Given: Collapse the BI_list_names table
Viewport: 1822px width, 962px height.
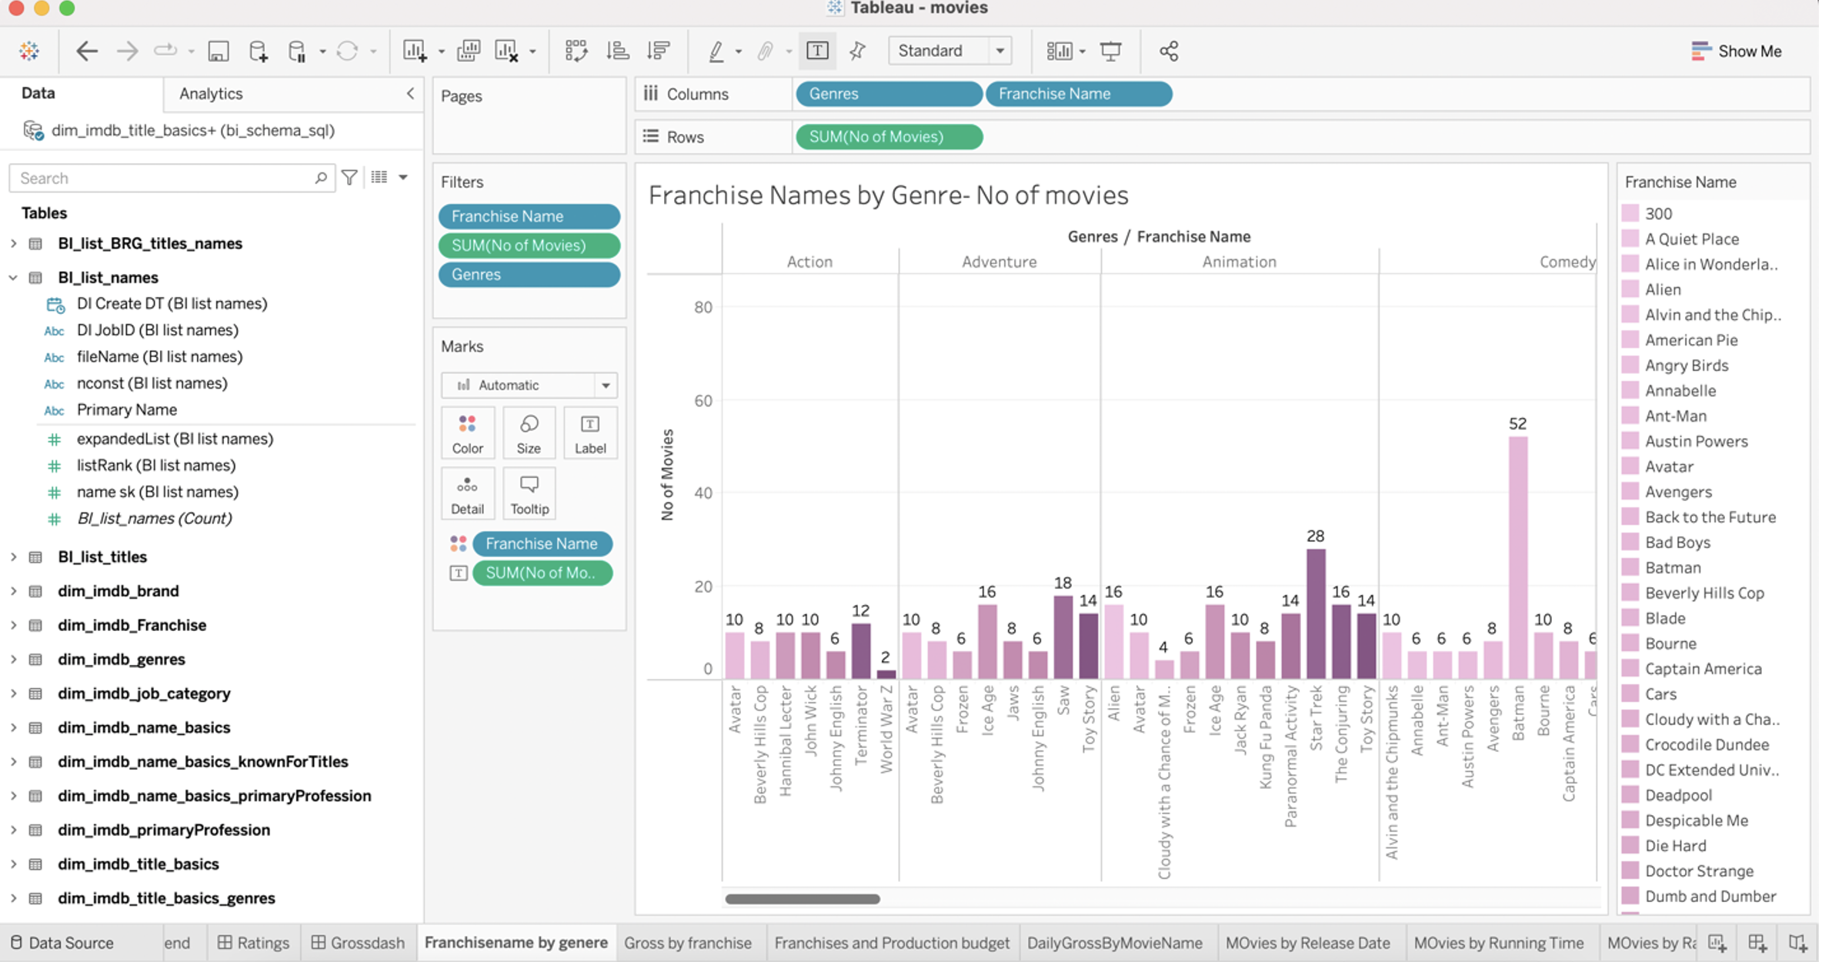Looking at the screenshot, I should (12, 277).
